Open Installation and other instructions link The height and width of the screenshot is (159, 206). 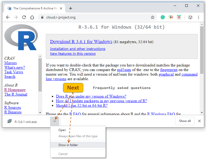coord(78,49)
